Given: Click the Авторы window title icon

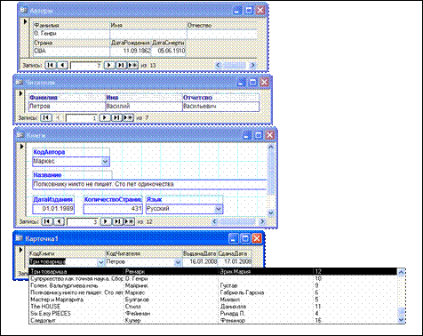Looking at the screenshot, I should tap(24, 11).
